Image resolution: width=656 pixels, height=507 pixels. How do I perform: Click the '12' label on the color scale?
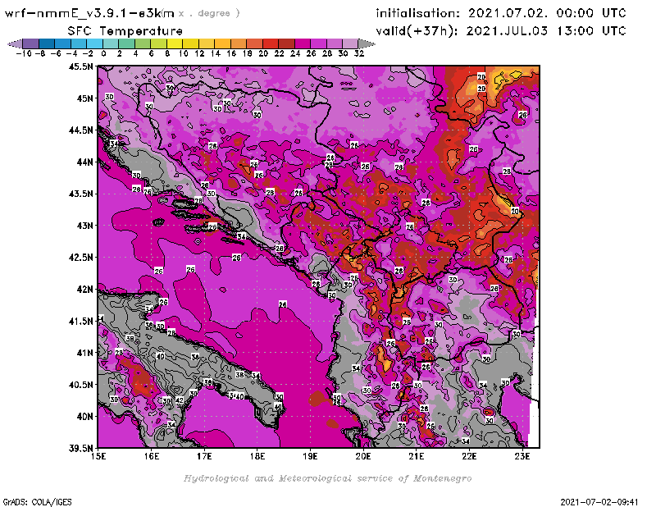coord(199,53)
